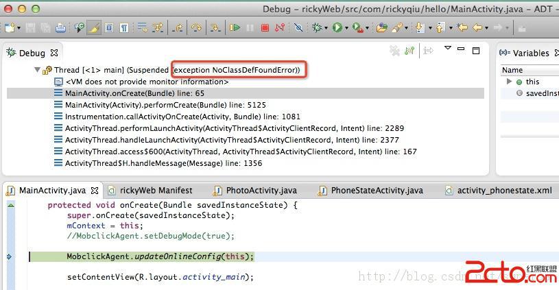Viewport: 559px width, 290px height.
Task: Click the connected-nodes icon in Debug view toolbar
Action: [409, 51]
